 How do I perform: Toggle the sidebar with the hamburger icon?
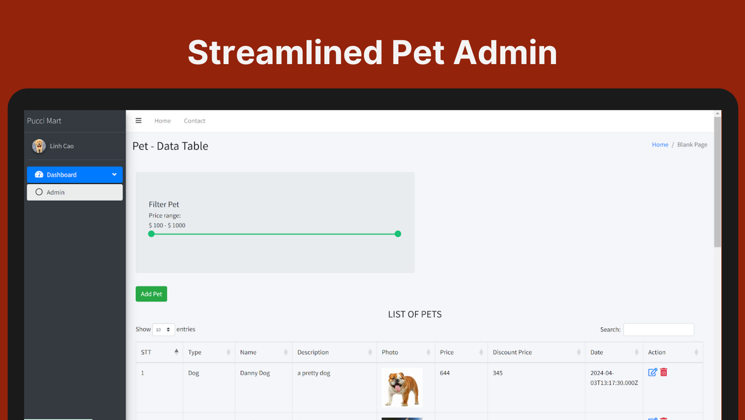tap(139, 121)
